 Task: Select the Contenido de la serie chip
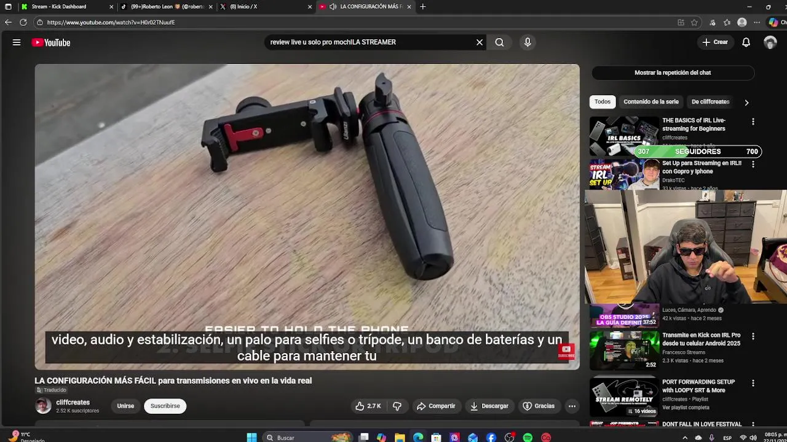tap(651, 102)
